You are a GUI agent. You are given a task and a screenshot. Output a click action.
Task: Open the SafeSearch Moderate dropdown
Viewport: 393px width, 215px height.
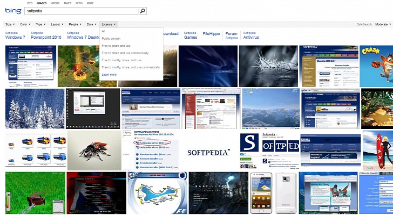coord(383,24)
